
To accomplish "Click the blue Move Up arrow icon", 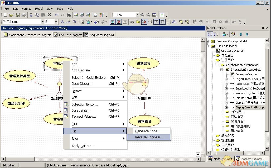I will tap(241, 34).
